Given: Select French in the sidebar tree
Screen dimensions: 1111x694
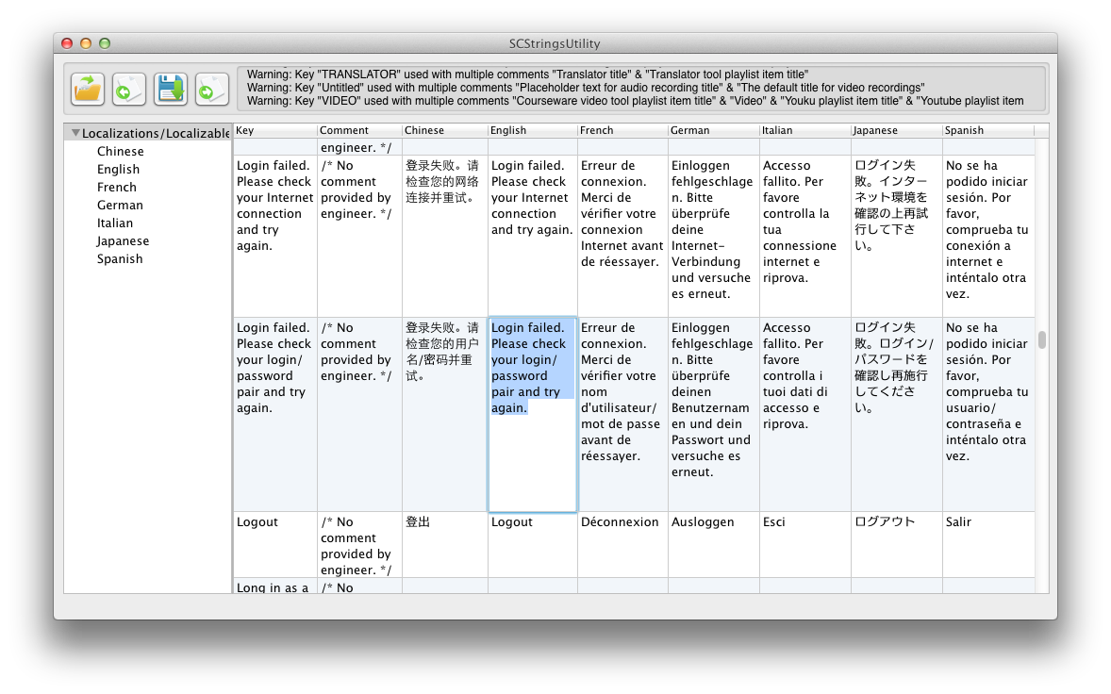Looking at the screenshot, I should tap(117, 187).
